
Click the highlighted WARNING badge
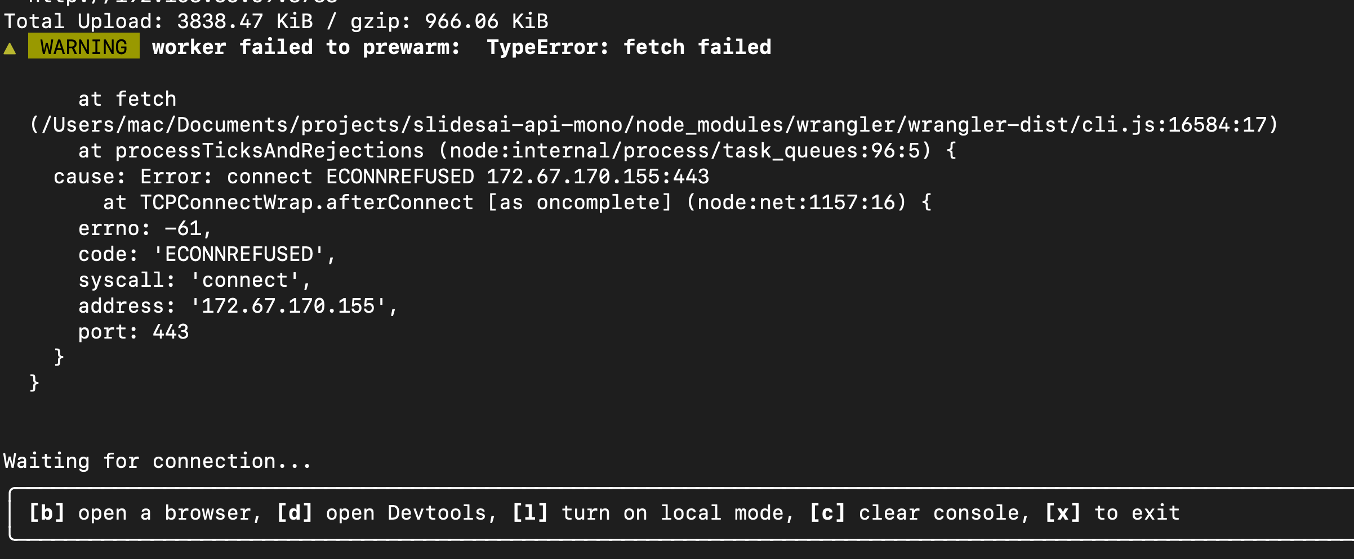83,47
